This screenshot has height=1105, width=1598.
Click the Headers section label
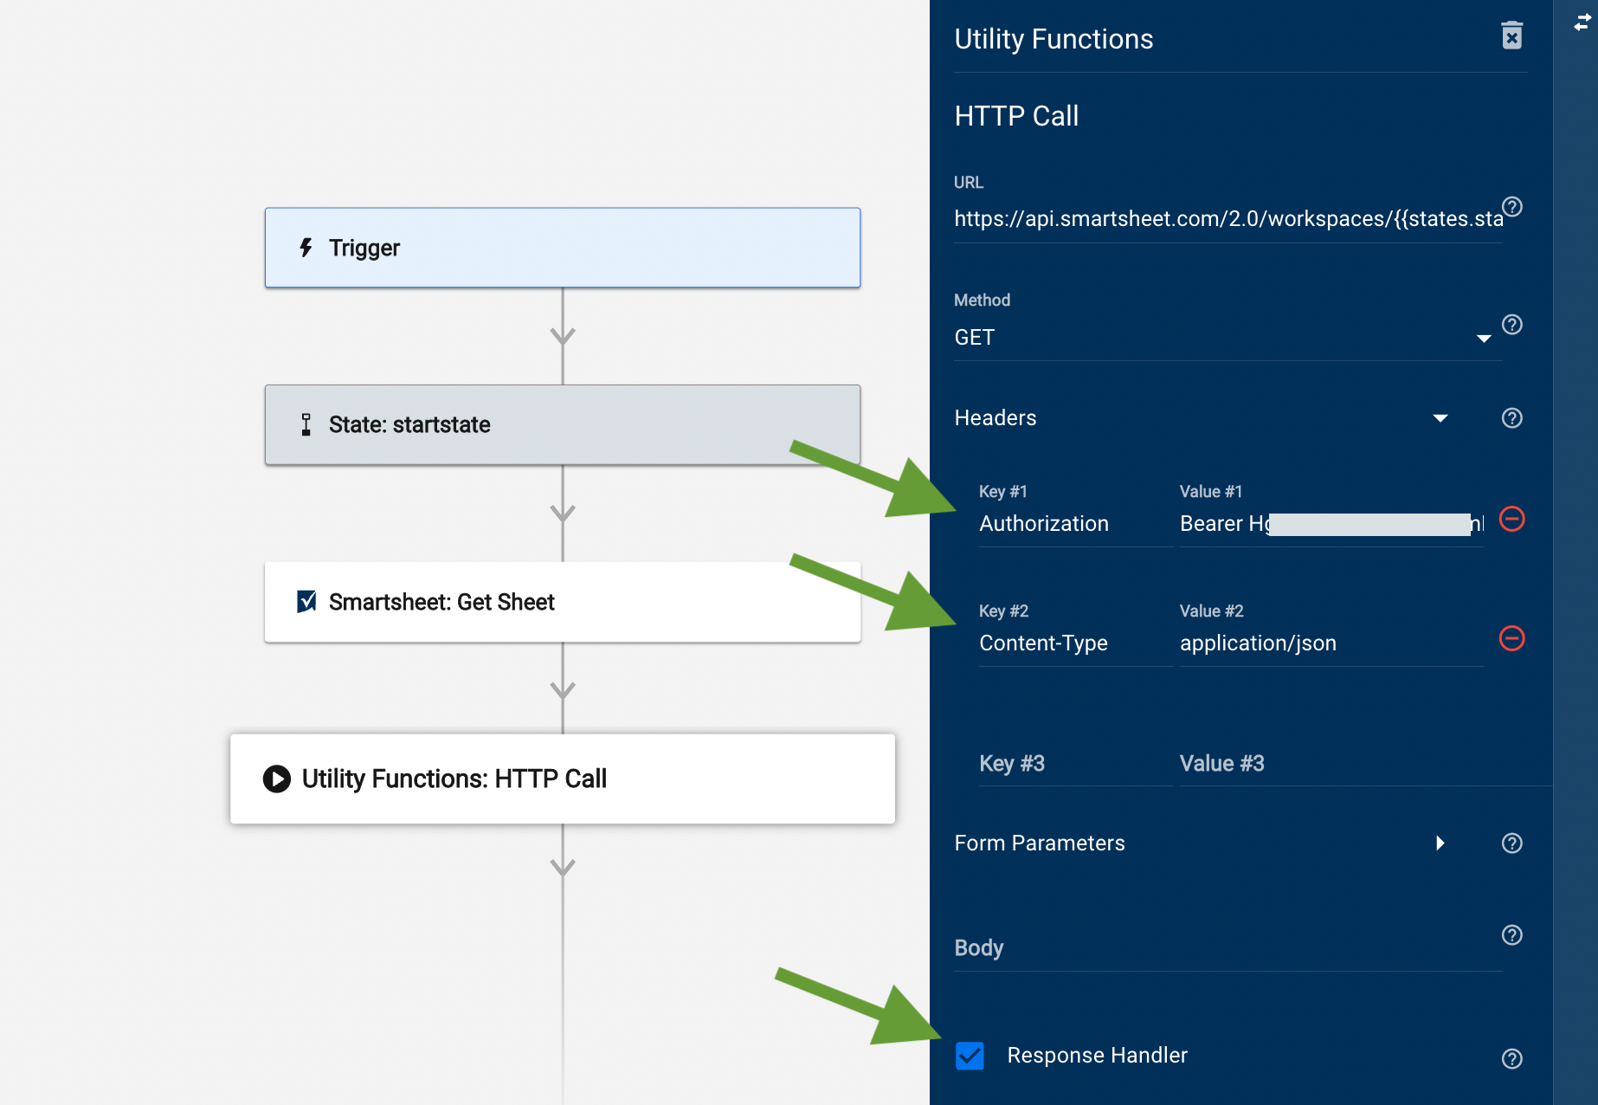click(996, 418)
